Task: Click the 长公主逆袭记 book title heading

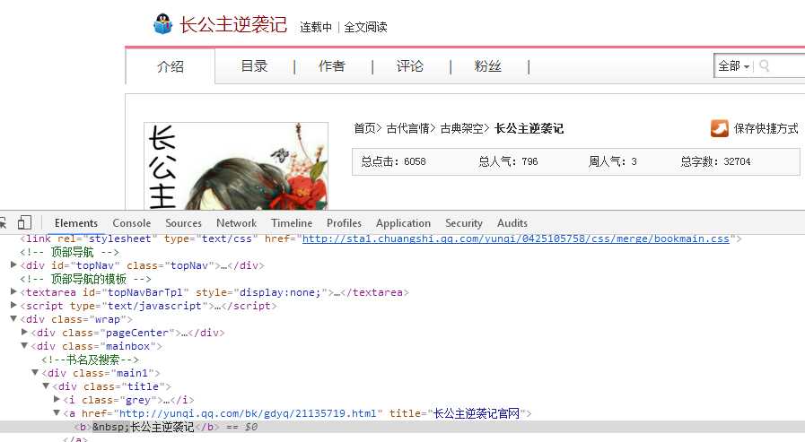Action: pyautogui.click(x=233, y=24)
